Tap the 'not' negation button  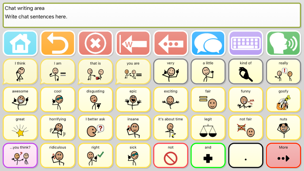[x=171, y=156]
